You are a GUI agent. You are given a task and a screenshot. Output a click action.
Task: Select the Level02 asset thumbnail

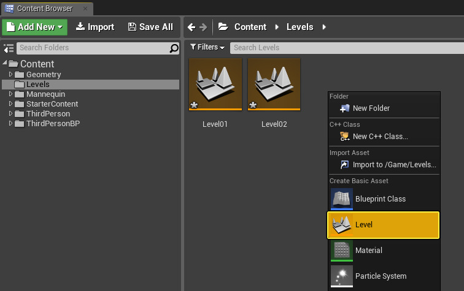274,84
